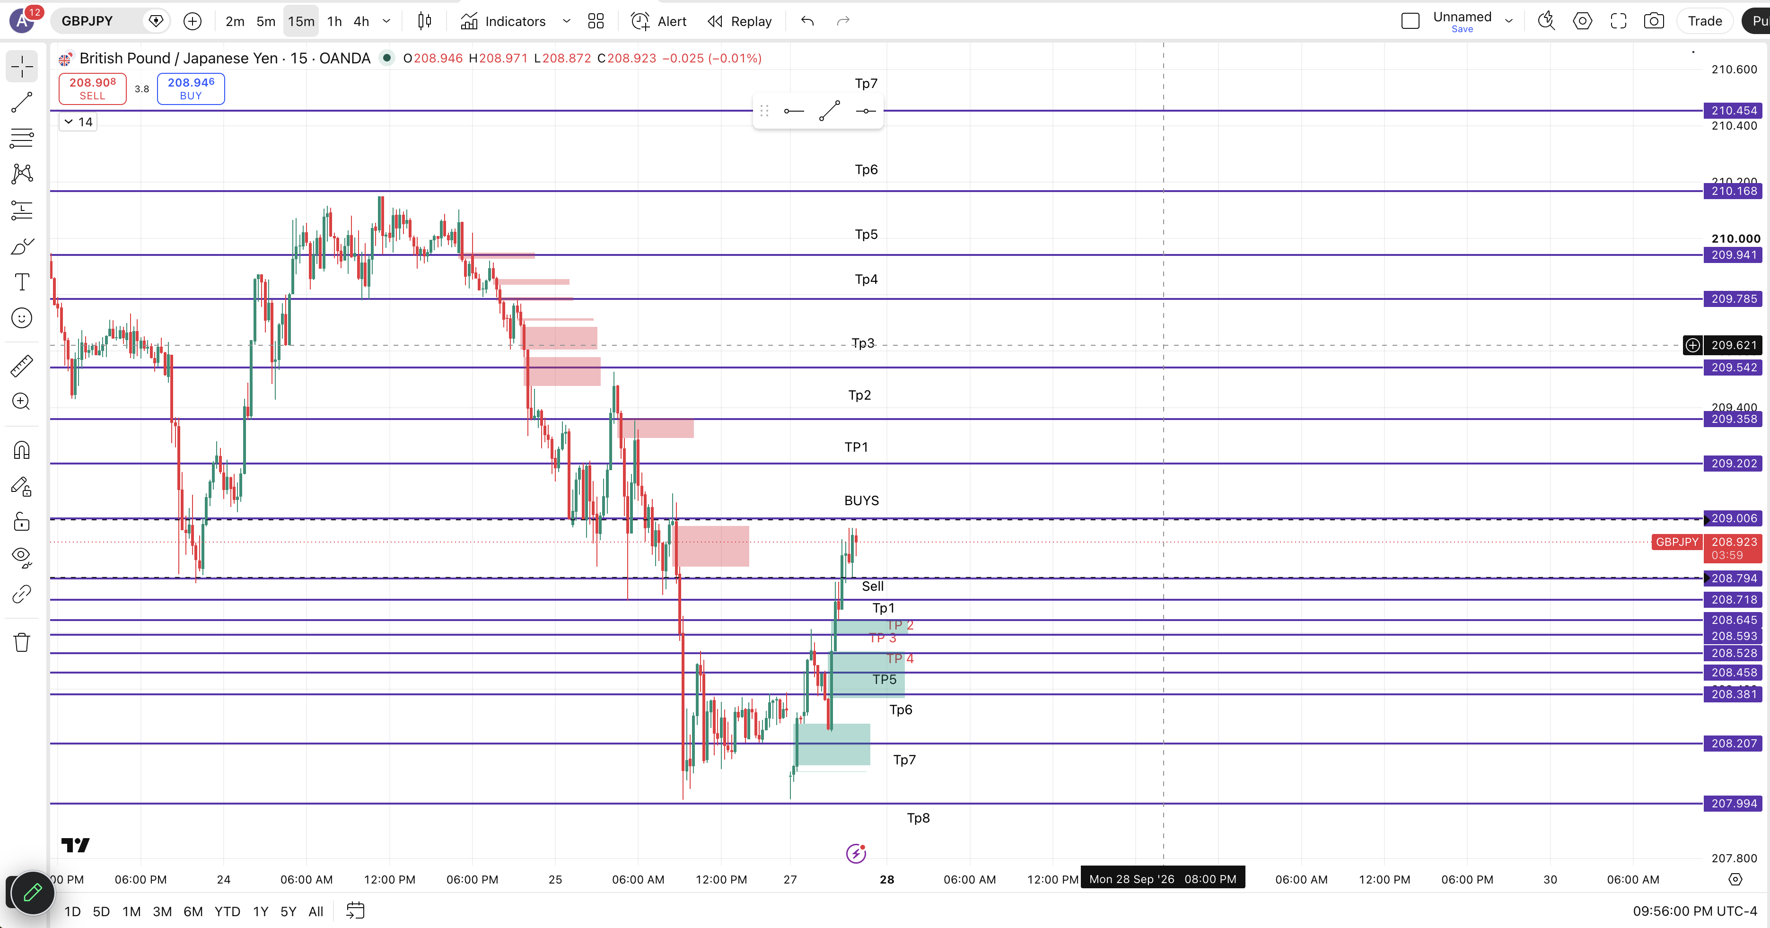Open the Trade panel

click(x=1705, y=21)
